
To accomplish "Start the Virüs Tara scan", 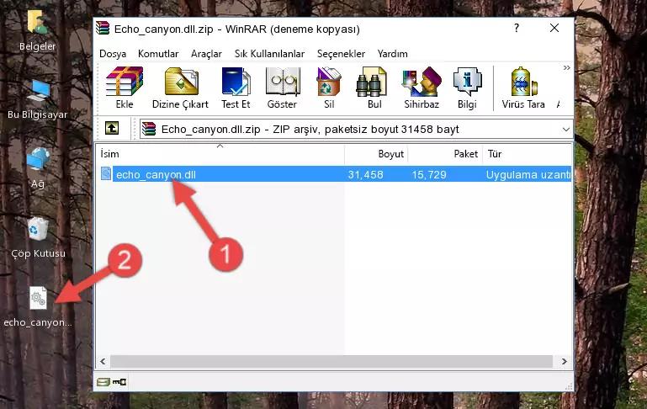I will coord(523,88).
